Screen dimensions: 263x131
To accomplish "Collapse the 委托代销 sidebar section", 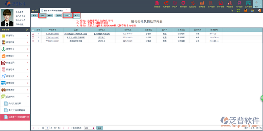I will pos(15,96).
